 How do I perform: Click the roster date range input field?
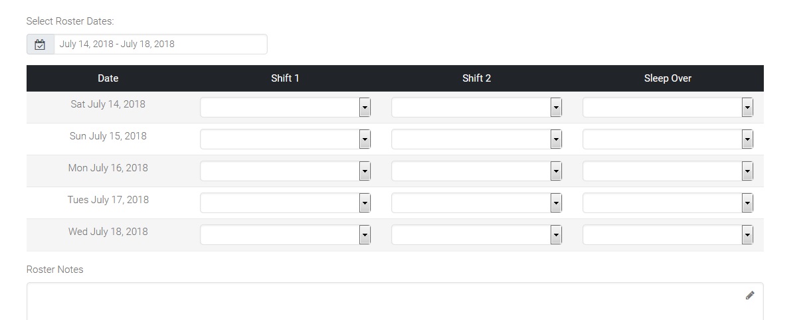tap(160, 44)
